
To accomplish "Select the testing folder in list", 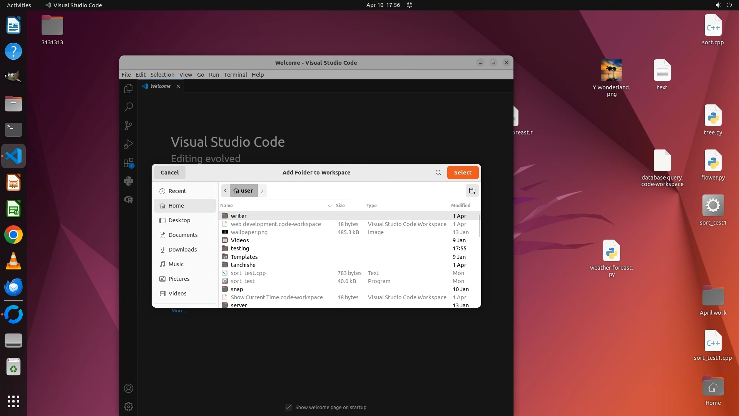I will 240,248.
